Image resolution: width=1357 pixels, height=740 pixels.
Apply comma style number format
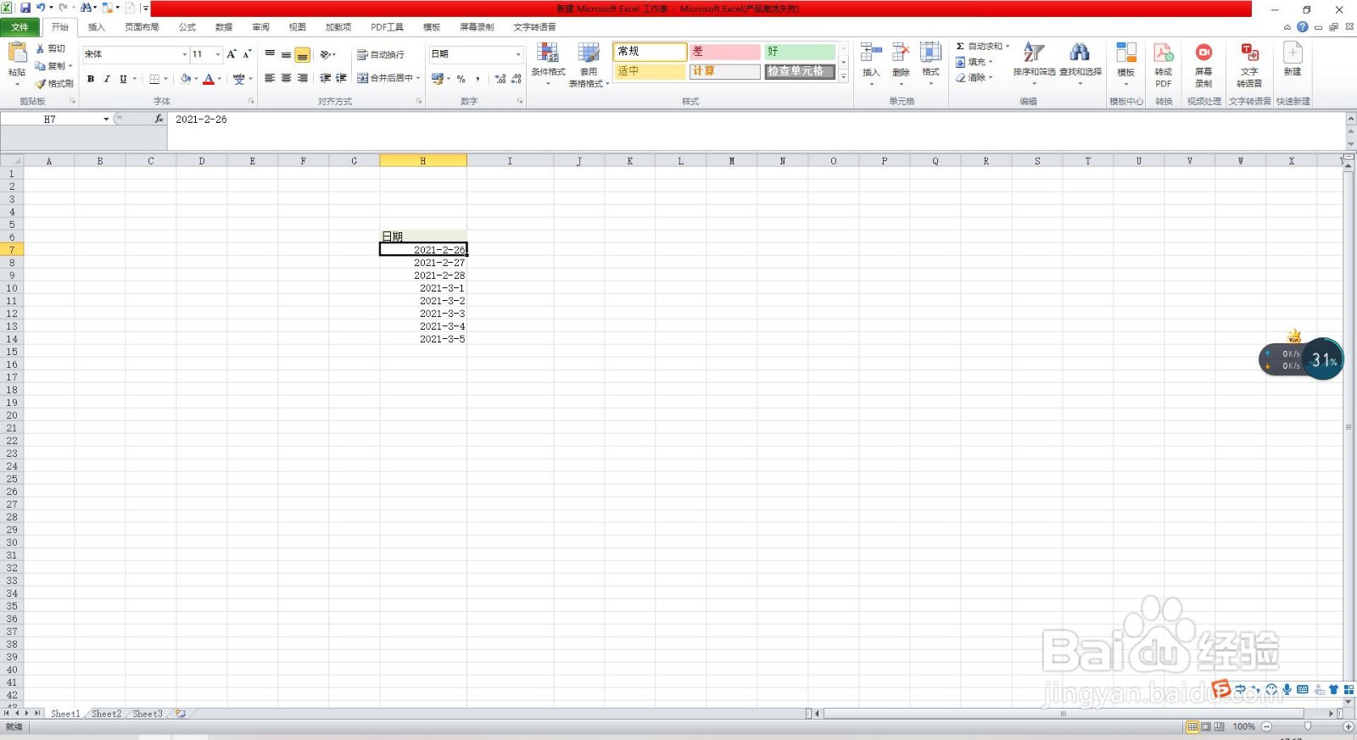(477, 79)
